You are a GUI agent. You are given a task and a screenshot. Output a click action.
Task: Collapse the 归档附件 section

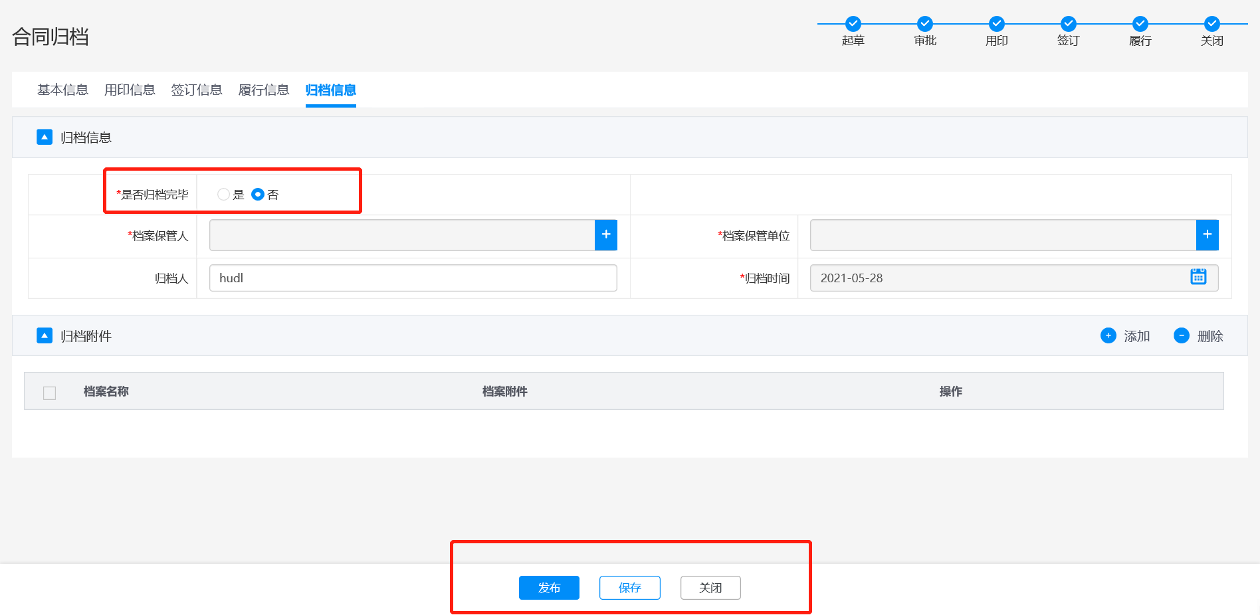coord(45,336)
